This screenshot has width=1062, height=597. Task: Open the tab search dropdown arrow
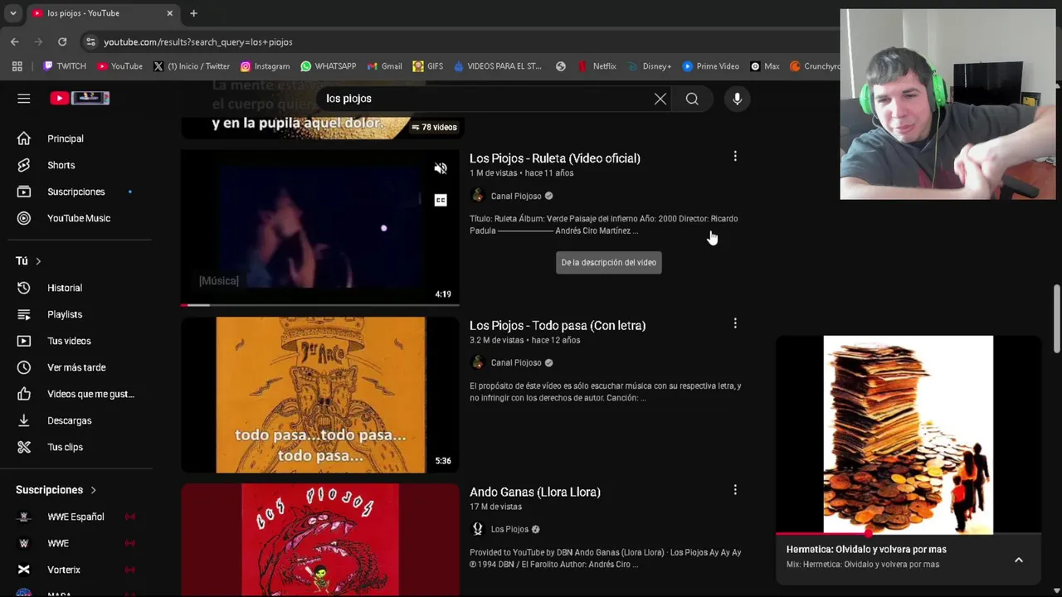(13, 13)
